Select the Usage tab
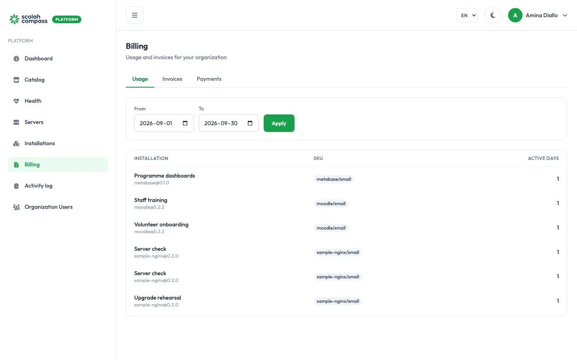The image size is (577, 360). (140, 79)
